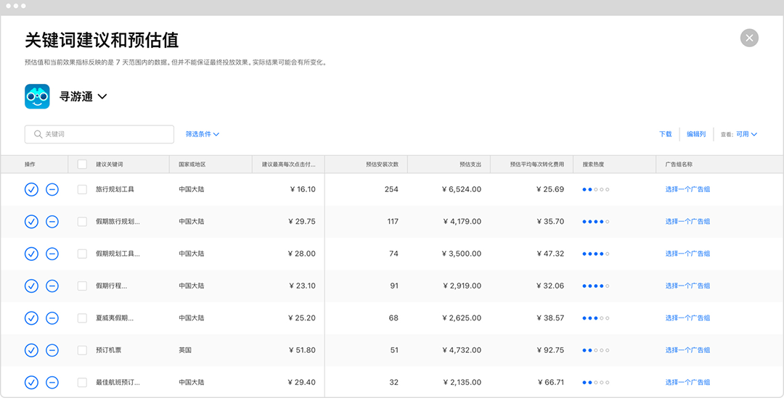The width and height of the screenshot is (784, 403).
Task: Sort by 建议最高每次点击付 column header
Action: 289,165
